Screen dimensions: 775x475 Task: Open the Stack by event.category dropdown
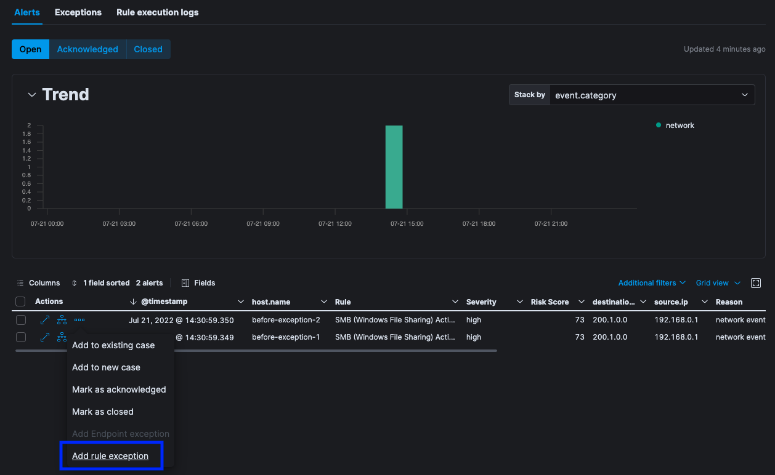(x=652, y=95)
